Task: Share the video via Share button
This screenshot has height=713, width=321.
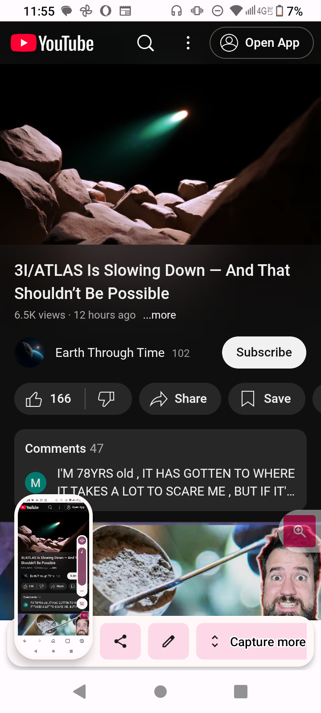Action: [180, 399]
